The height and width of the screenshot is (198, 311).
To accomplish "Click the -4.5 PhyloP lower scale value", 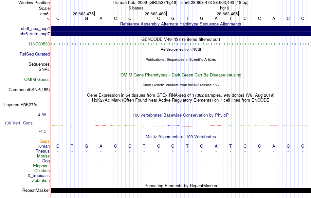I will [x=43, y=131].
